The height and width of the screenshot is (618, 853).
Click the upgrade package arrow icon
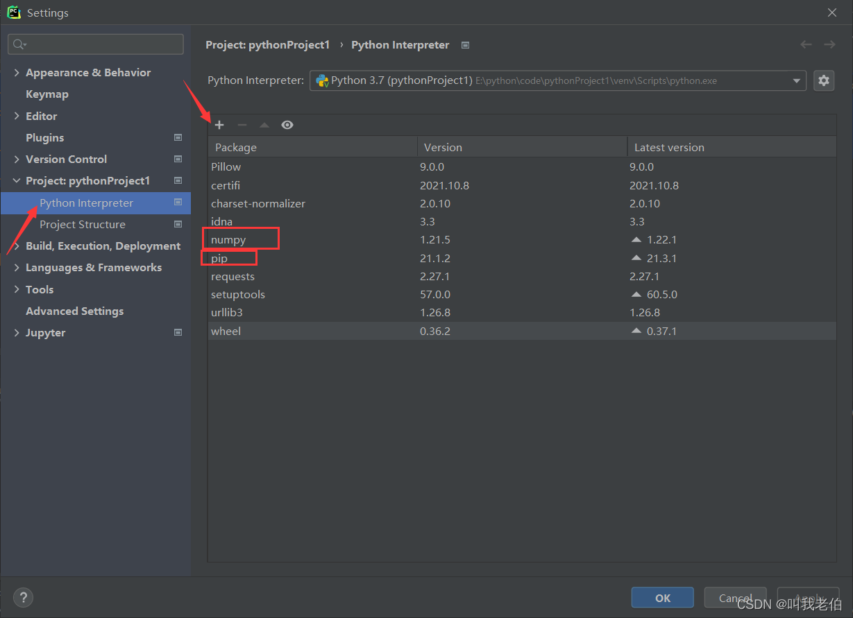[x=264, y=125]
